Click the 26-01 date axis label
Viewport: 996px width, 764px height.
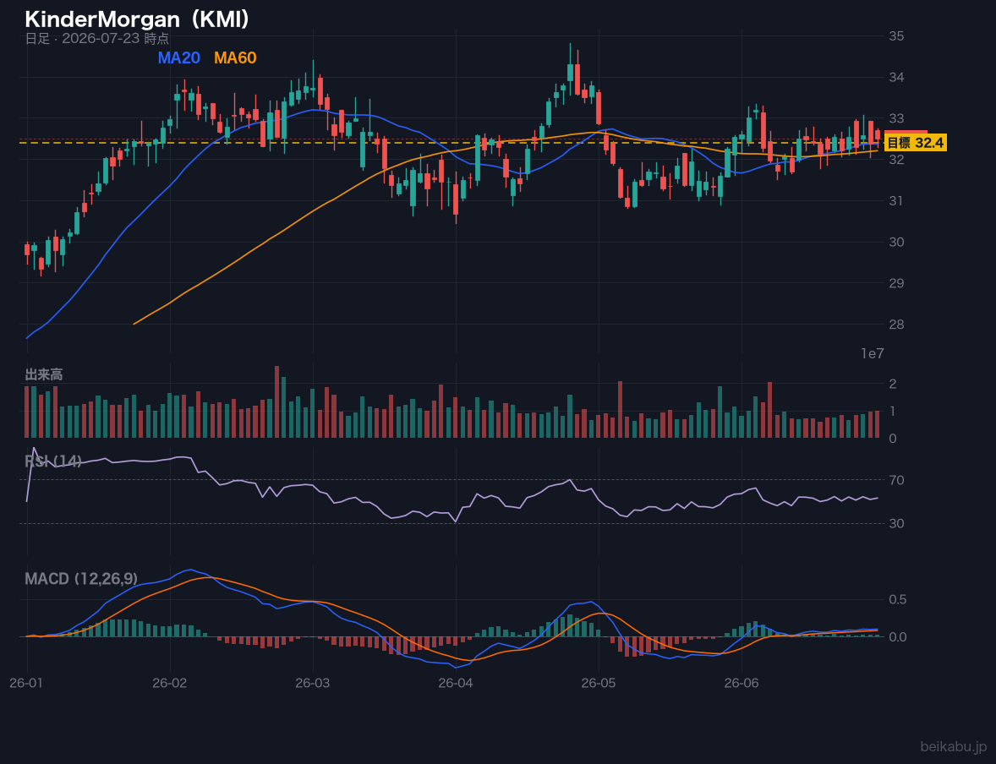point(27,684)
